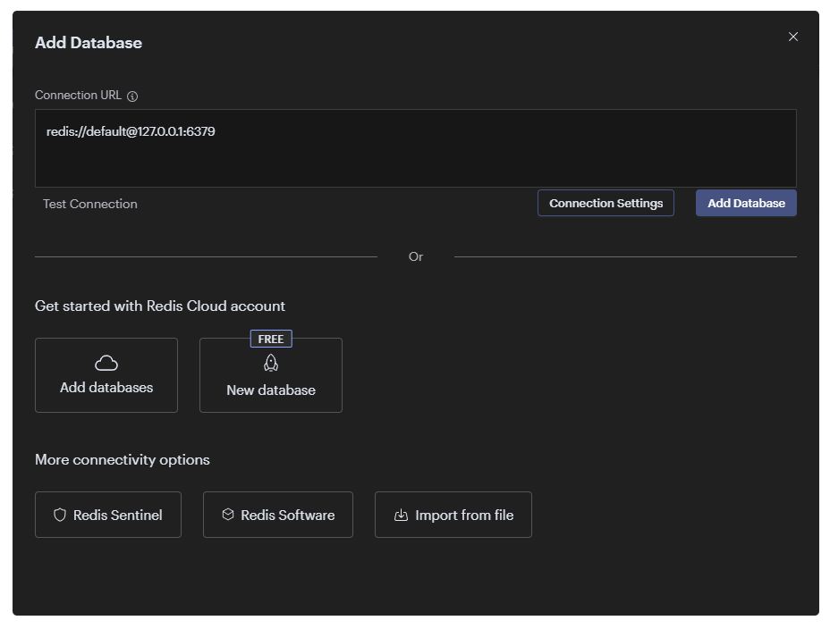Click Test Connection
Screen dimensions: 830x629
pos(90,204)
